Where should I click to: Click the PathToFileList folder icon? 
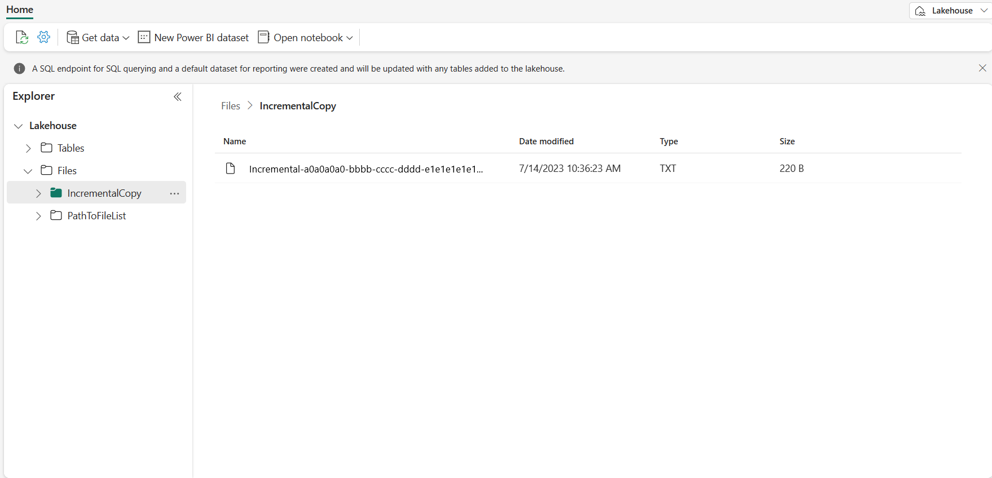[56, 215]
